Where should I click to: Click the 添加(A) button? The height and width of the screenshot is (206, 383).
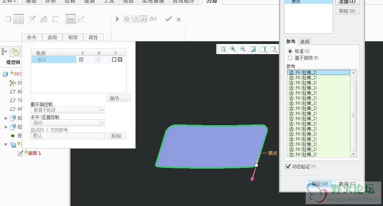tap(347, 2)
